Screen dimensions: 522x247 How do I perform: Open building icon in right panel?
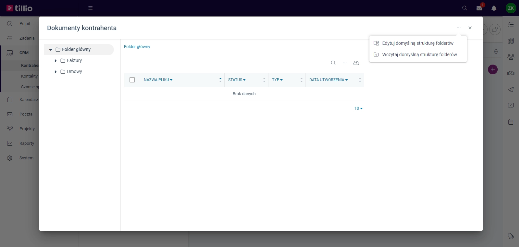511,41
